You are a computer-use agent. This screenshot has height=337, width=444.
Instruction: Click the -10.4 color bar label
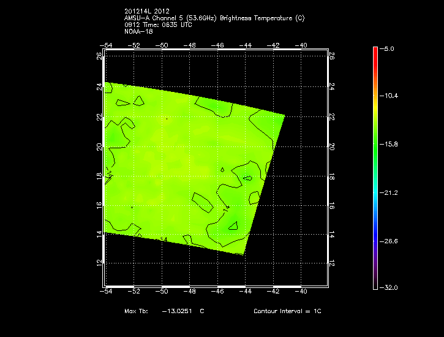point(390,96)
